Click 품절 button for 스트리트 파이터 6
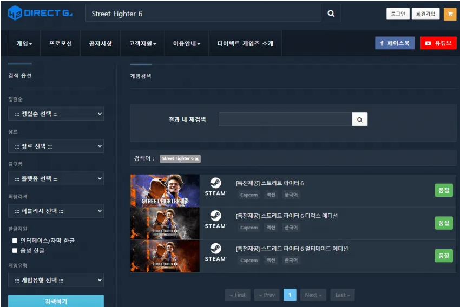The image size is (460, 307). tap(444, 190)
